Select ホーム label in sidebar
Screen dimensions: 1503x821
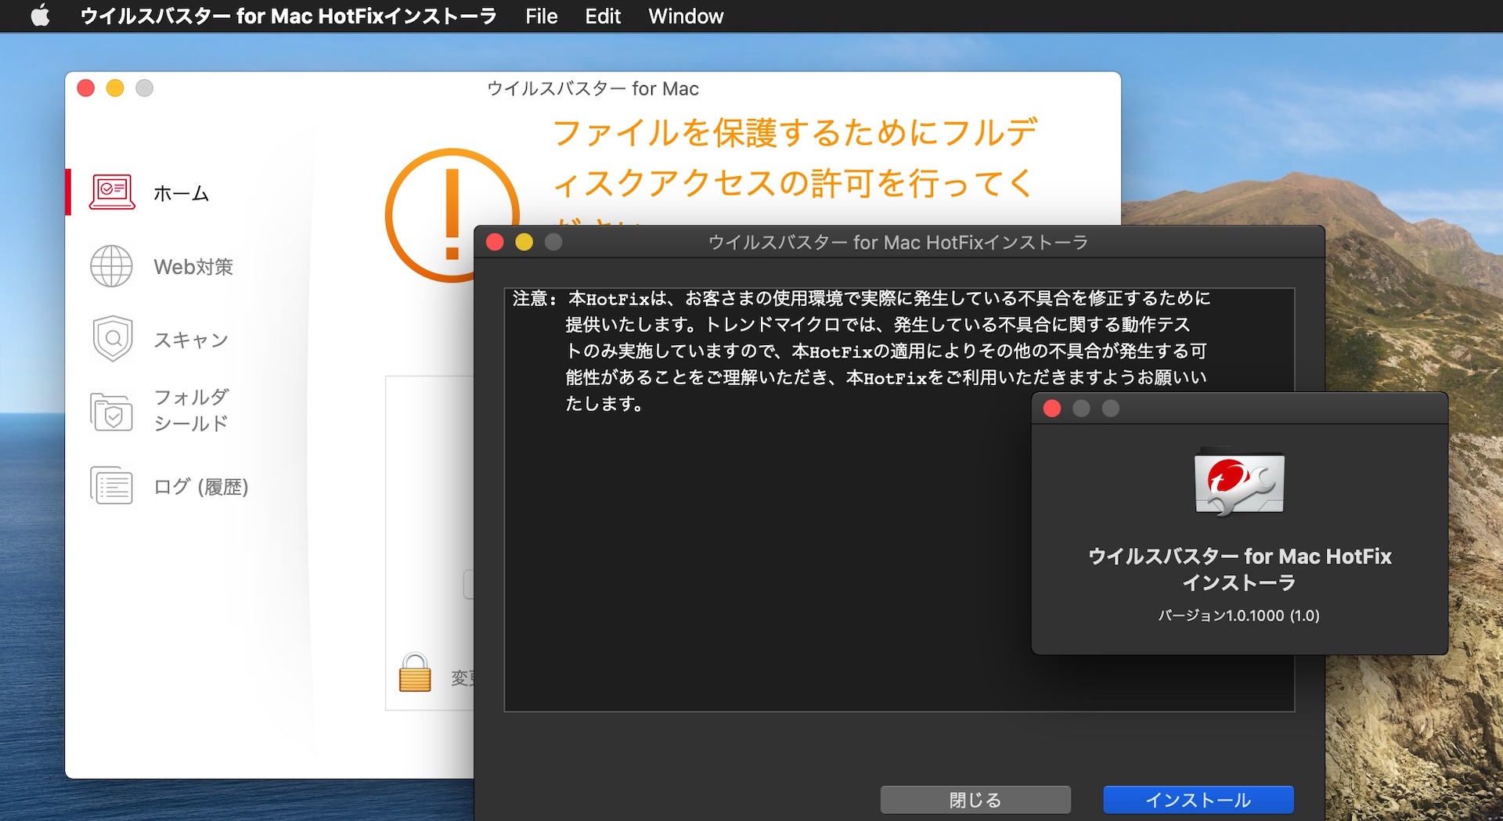[x=181, y=193]
